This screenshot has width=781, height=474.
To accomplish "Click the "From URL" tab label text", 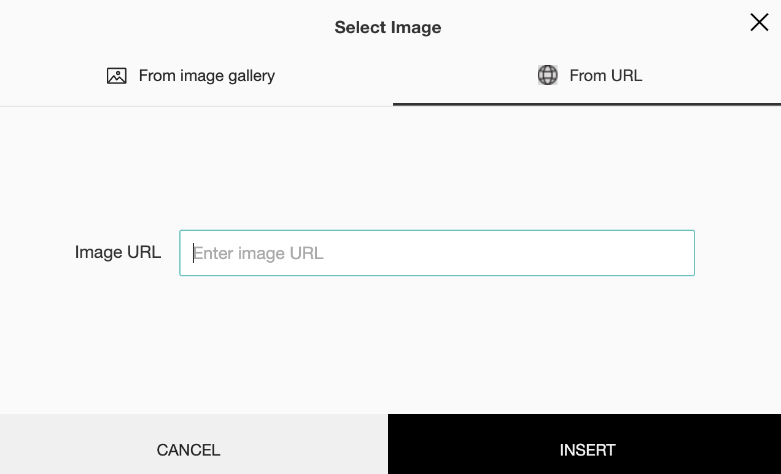I will 605,76.
